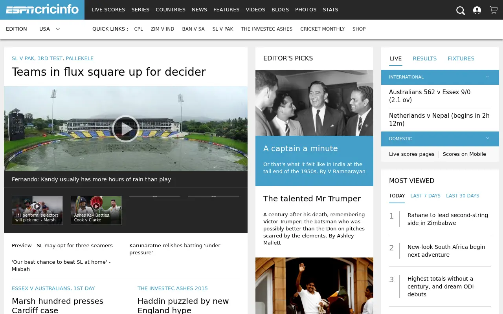Screen dimensions: 503x314
Task: Open the search magnifier icon
Action: click(x=460, y=11)
